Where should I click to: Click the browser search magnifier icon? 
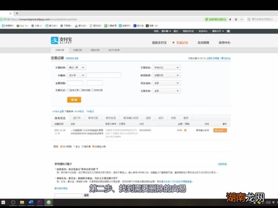(x=249, y=19)
